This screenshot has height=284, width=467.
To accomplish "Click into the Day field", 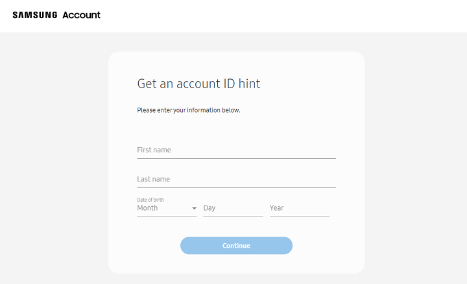I will pyautogui.click(x=233, y=208).
